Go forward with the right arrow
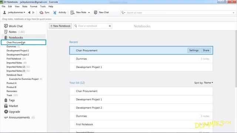The height and width of the screenshot is (133, 237). point(34,13)
